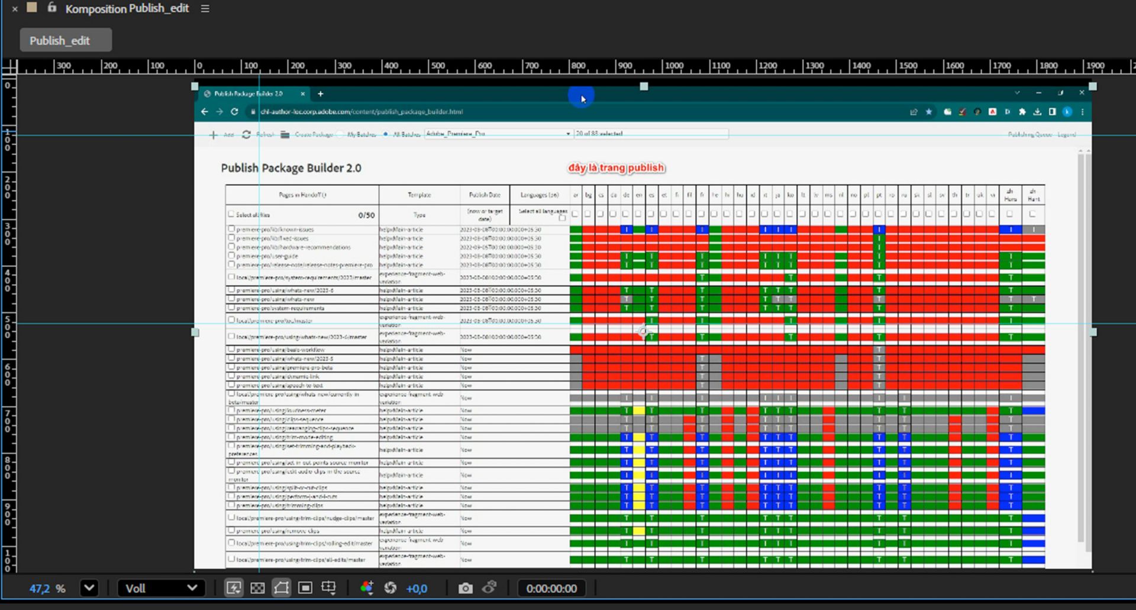Select the My Batches radio button
This screenshot has height=610, width=1136.
tap(340, 134)
